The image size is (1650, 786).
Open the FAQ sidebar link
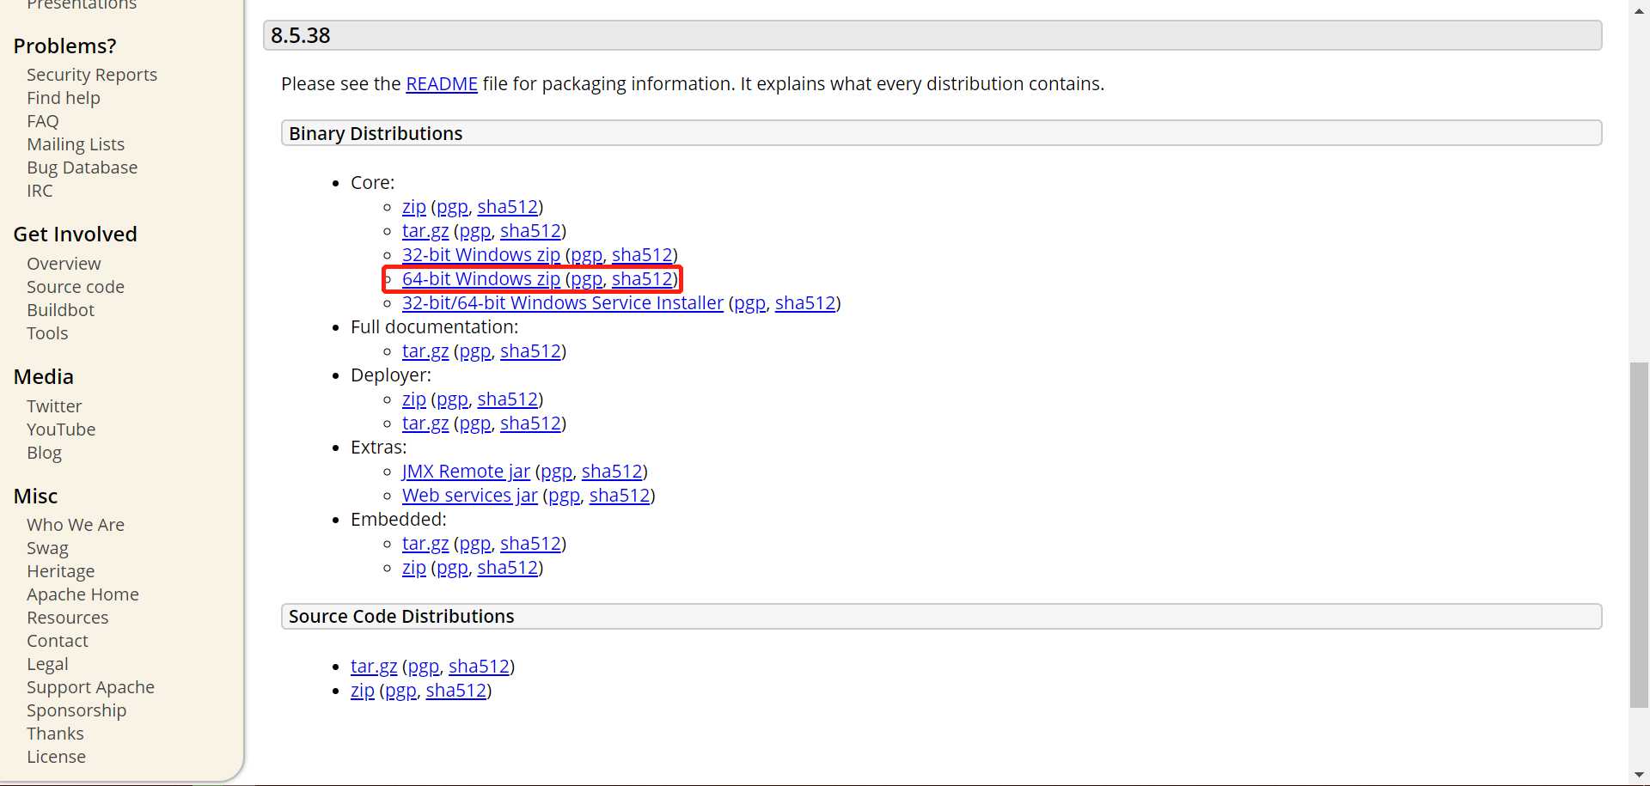coord(43,121)
